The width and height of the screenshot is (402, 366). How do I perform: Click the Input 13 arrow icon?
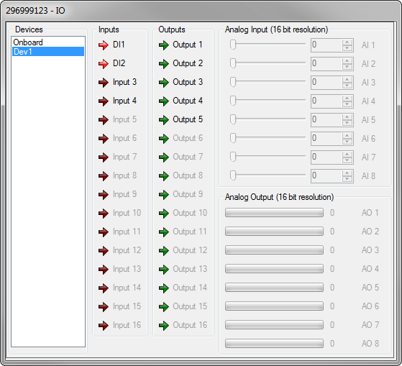104,270
